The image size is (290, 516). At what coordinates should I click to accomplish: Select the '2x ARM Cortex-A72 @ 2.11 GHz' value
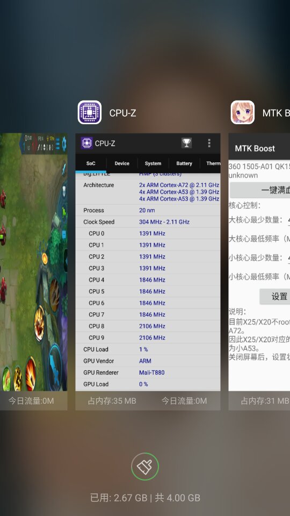[x=179, y=185]
